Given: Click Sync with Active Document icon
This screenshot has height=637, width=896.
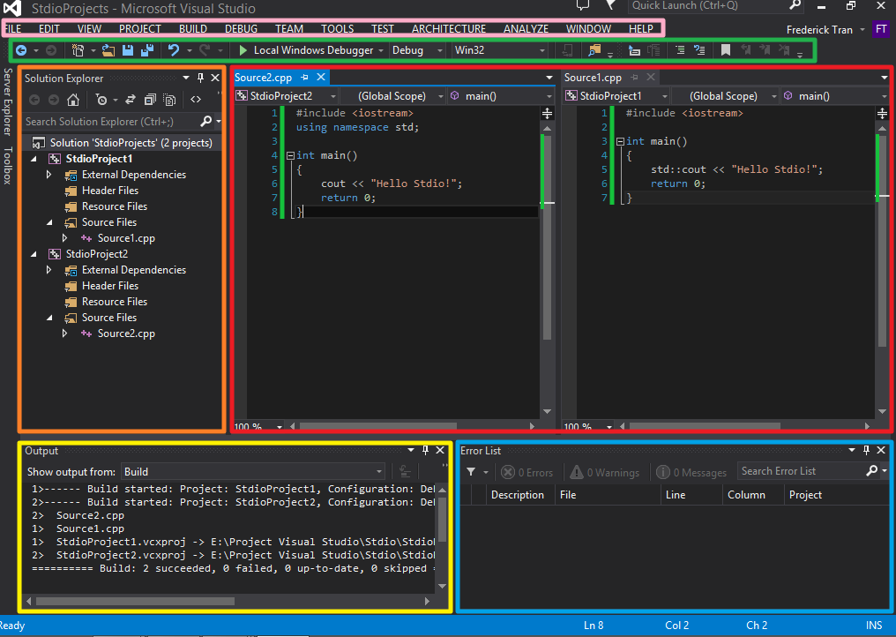Looking at the screenshot, I should [131, 100].
